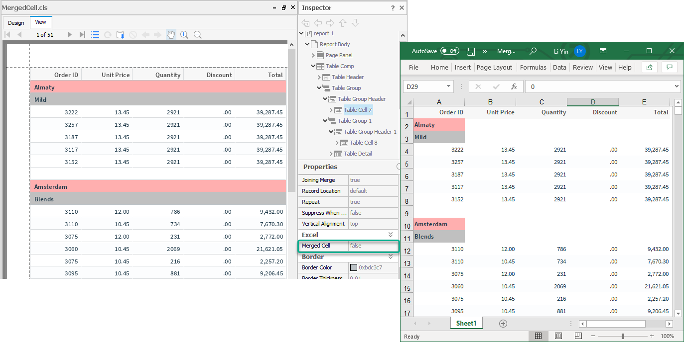
Task: Click Excel LY account avatar
Action: click(x=579, y=51)
